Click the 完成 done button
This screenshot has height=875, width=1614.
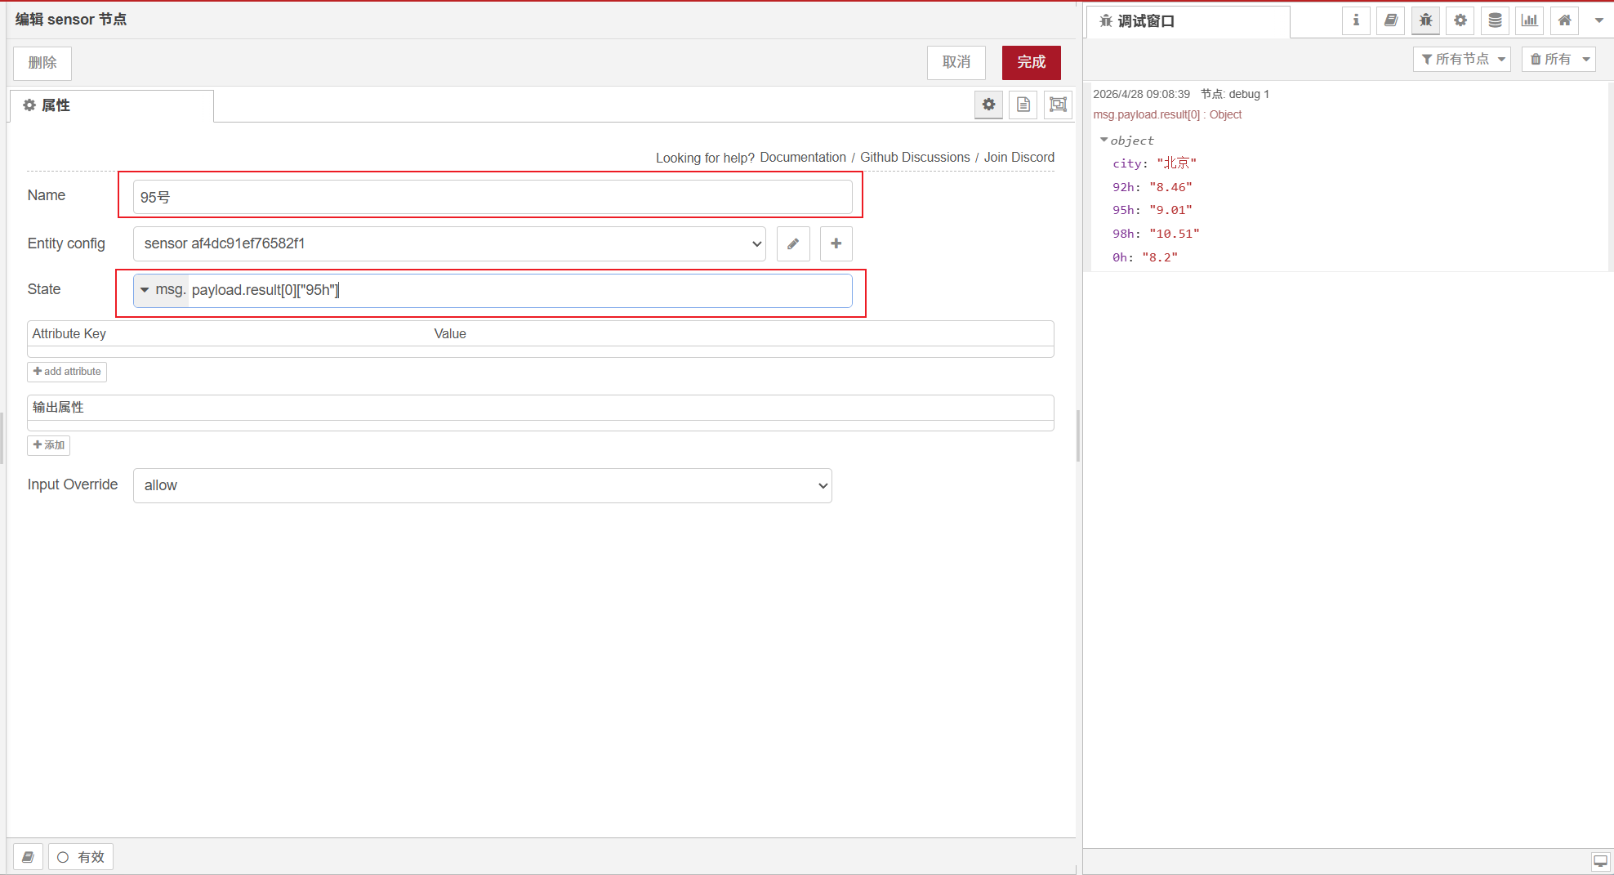pyautogui.click(x=1032, y=62)
